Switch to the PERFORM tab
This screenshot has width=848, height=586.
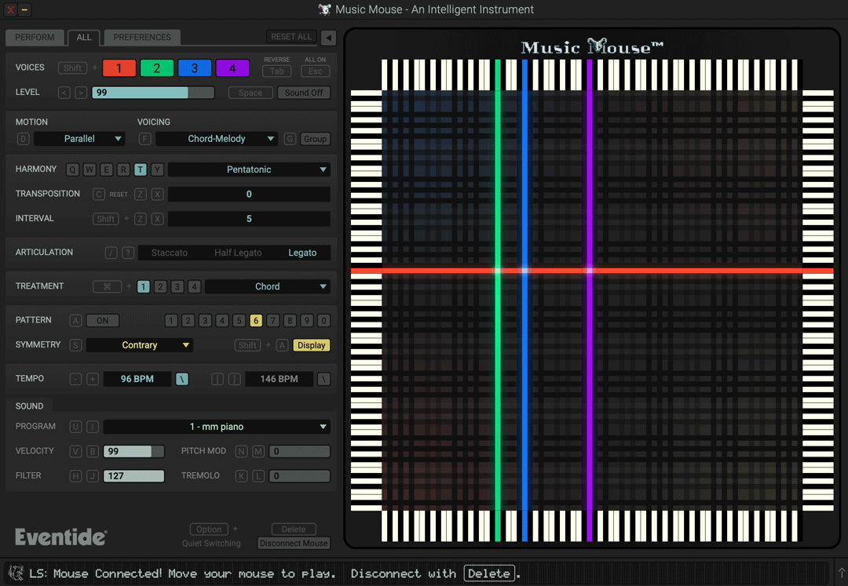click(x=35, y=38)
